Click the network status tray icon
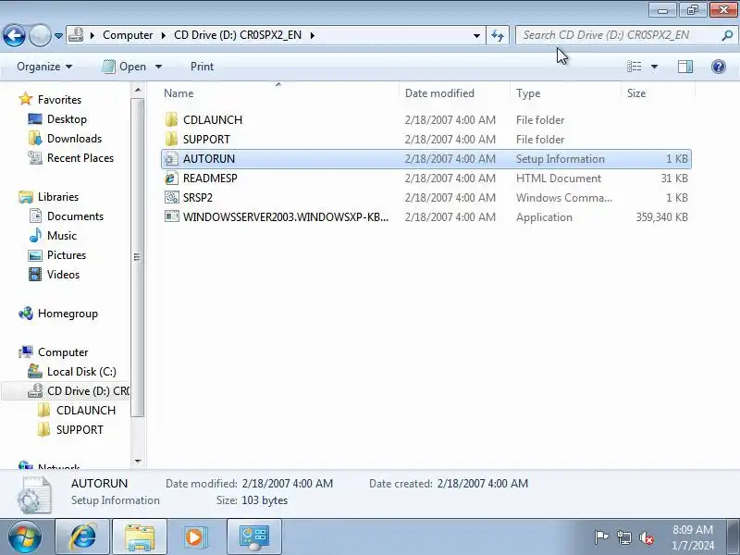The height and width of the screenshot is (555, 740). coord(623,537)
